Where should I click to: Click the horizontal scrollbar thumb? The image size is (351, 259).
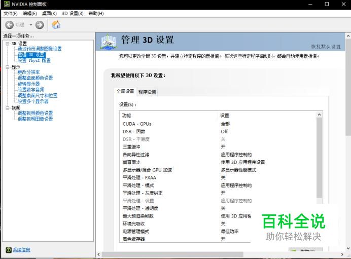click(x=172, y=254)
